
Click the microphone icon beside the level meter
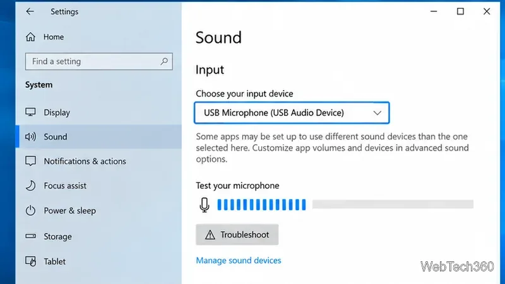coord(205,205)
